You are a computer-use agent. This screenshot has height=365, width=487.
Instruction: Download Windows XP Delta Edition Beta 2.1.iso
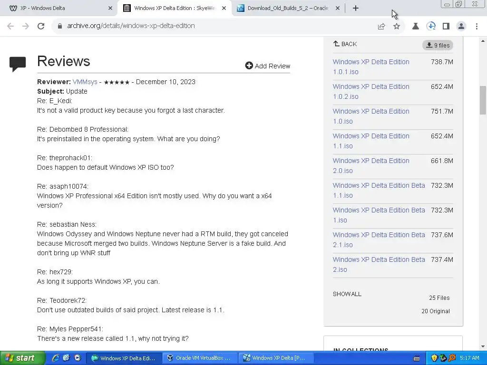coord(379,240)
